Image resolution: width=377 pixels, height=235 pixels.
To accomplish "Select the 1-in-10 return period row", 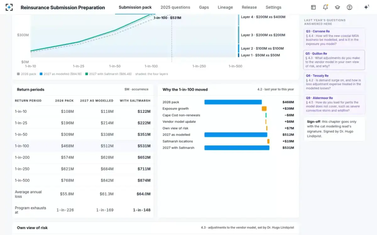I will 83,111.
